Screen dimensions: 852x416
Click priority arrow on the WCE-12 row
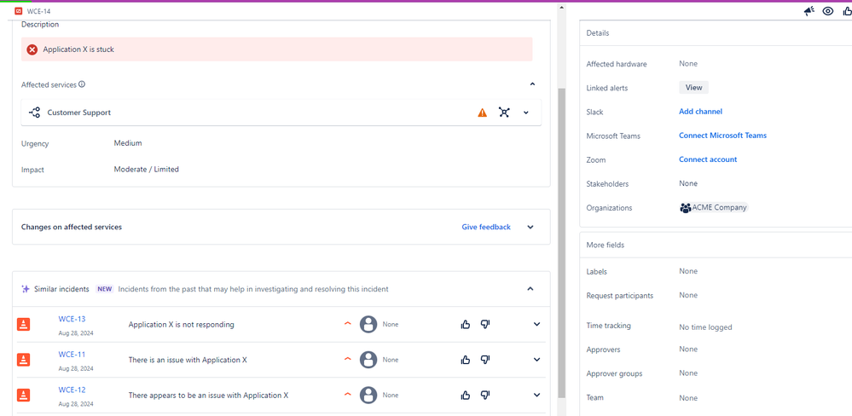(348, 395)
